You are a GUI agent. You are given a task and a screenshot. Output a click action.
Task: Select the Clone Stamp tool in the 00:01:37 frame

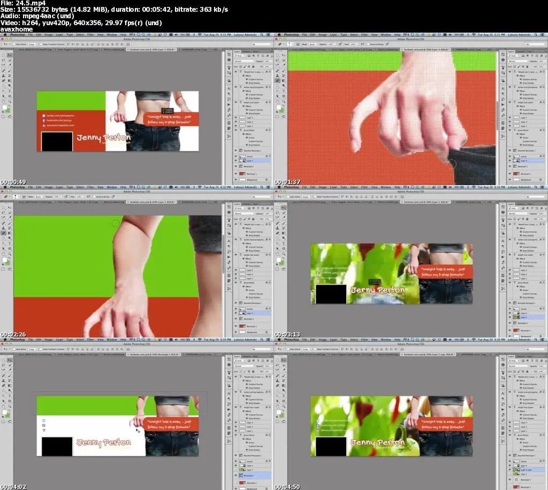click(x=278, y=75)
